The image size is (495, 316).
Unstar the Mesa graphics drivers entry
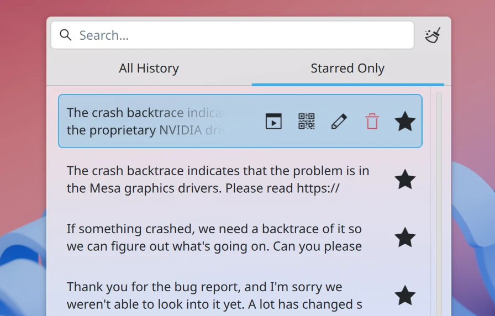point(405,180)
